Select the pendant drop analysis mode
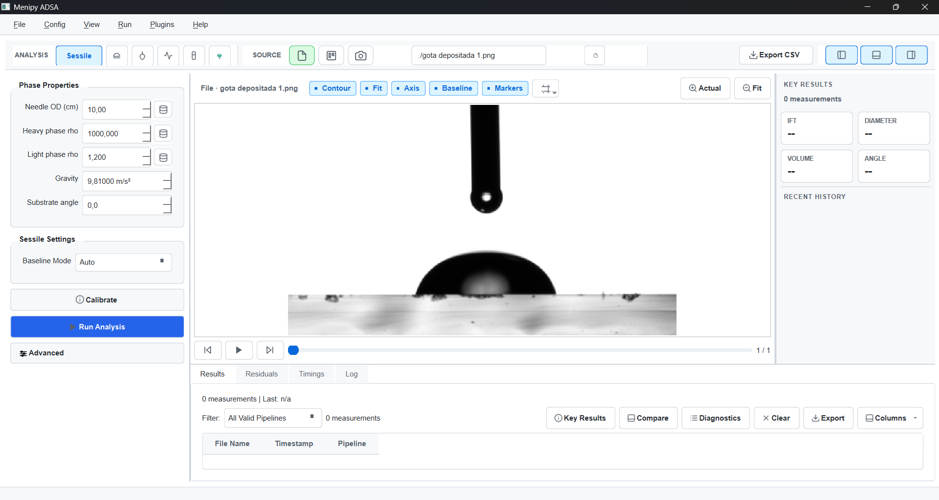Viewport: 939px width, 500px height. tap(143, 55)
